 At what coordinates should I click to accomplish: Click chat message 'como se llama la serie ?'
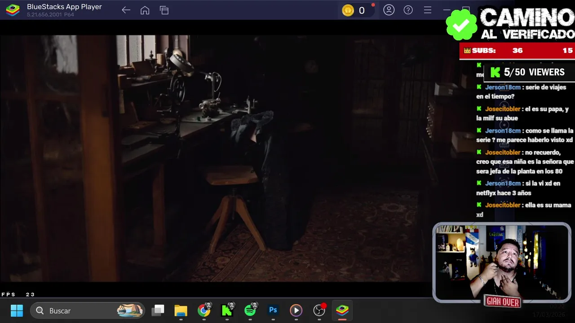point(525,135)
